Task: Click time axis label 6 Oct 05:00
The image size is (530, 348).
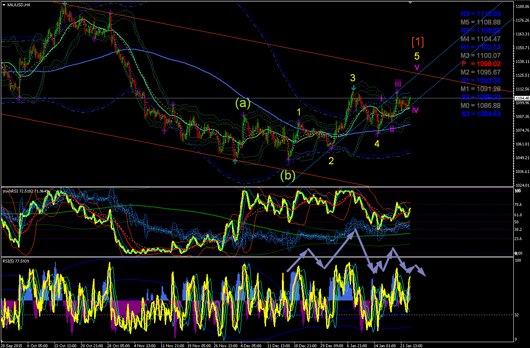Action: pos(37,345)
